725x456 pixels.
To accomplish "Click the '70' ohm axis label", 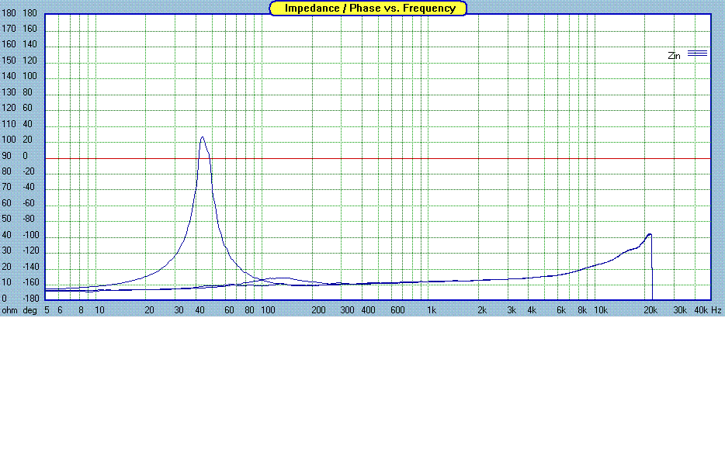I will [6, 187].
